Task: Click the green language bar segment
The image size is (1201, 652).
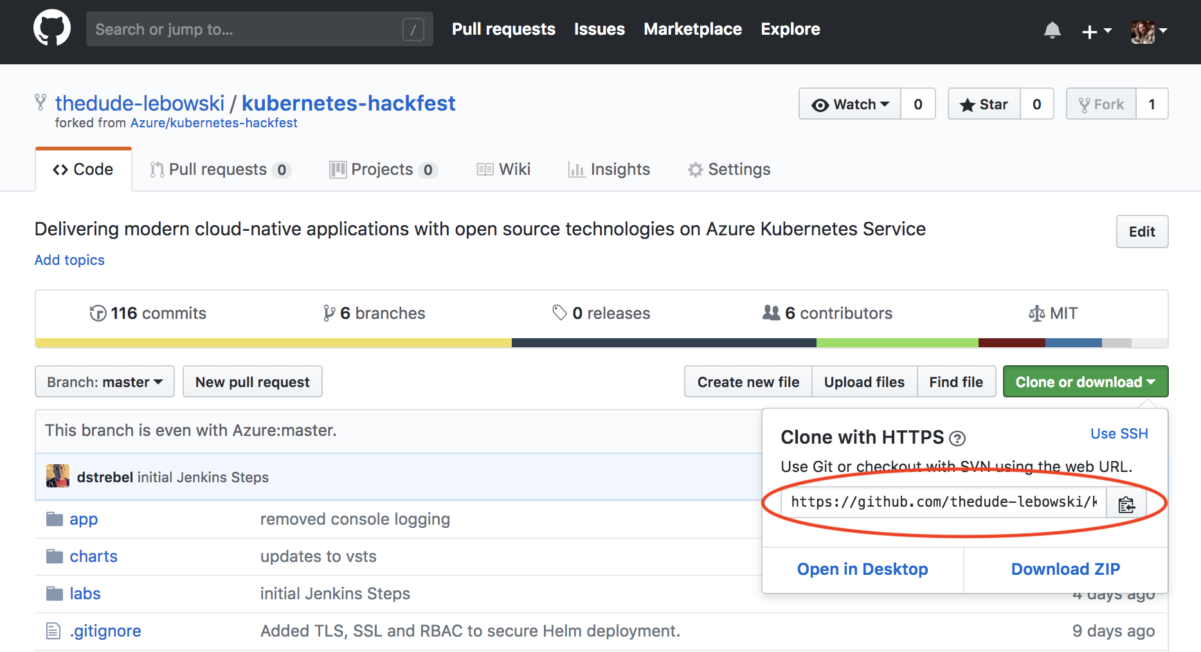Action: tap(898, 343)
